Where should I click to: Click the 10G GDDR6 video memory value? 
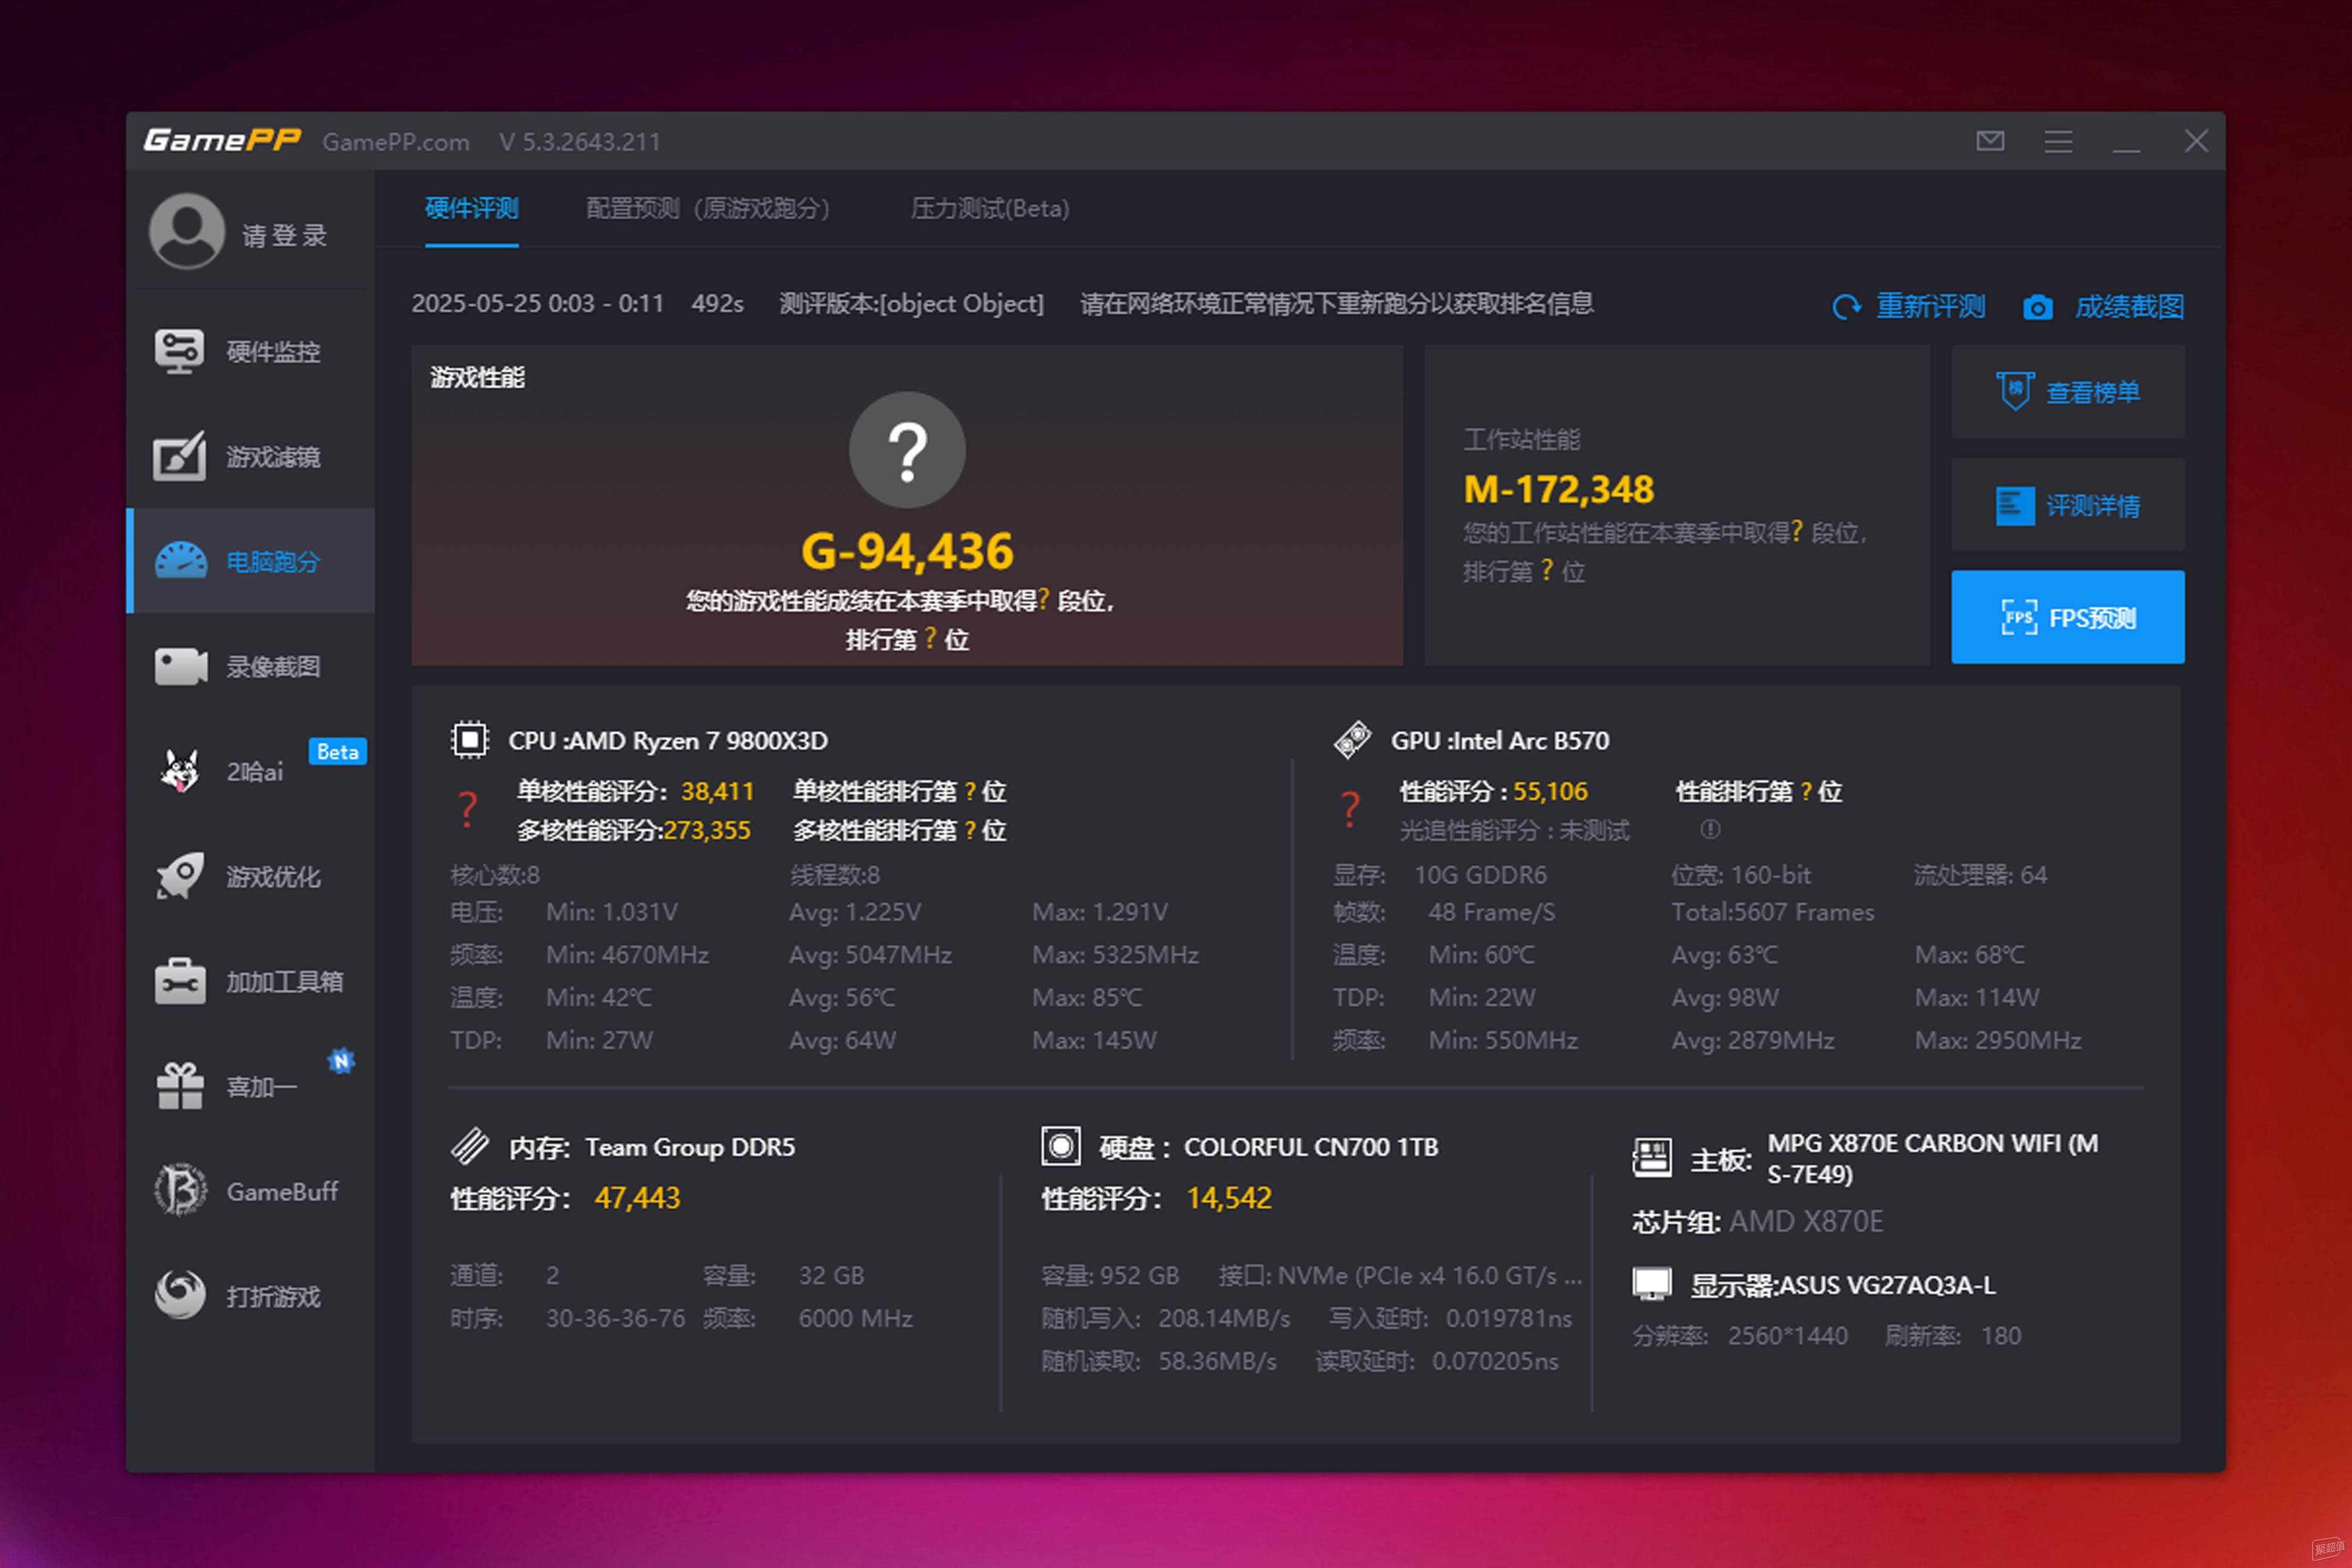pos(1480,875)
